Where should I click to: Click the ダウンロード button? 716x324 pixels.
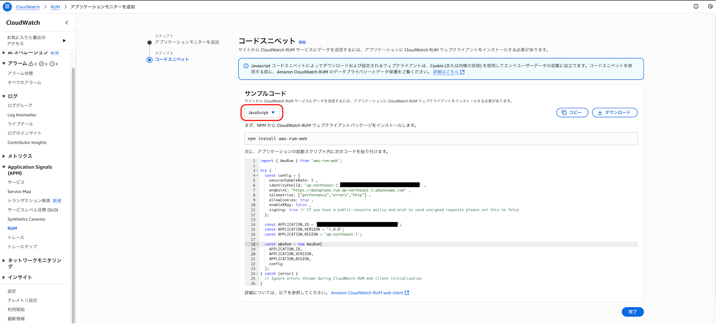click(x=615, y=113)
